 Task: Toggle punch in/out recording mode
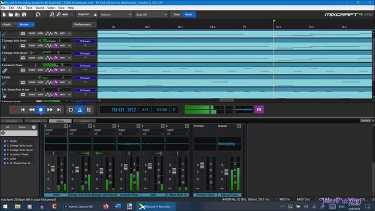pos(88,110)
